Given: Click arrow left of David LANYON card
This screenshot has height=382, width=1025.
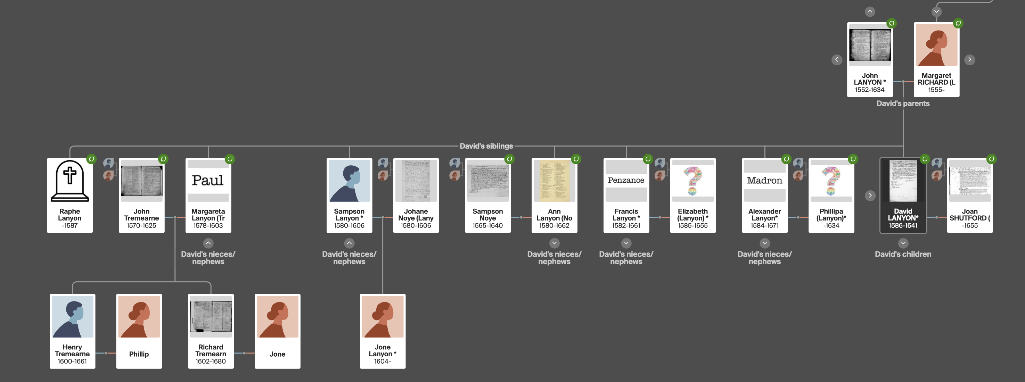Looking at the screenshot, I should point(870,195).
